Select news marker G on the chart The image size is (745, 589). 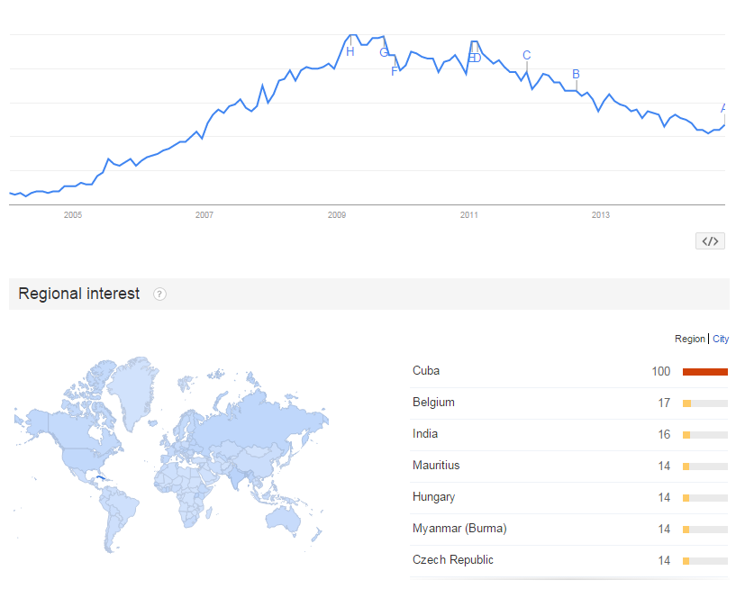[x=384, y=53]
